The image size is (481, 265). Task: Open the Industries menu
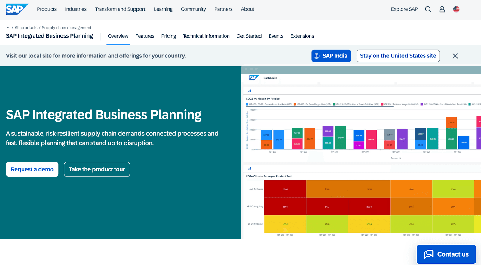pos(76,9)
